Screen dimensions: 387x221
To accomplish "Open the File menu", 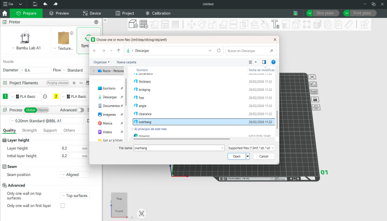I will tap(8, 4).
